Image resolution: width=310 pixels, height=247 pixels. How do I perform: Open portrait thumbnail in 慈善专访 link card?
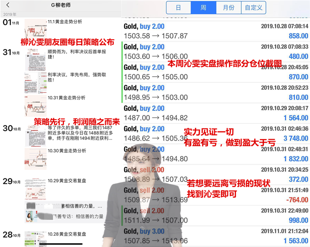coord(31,216)
